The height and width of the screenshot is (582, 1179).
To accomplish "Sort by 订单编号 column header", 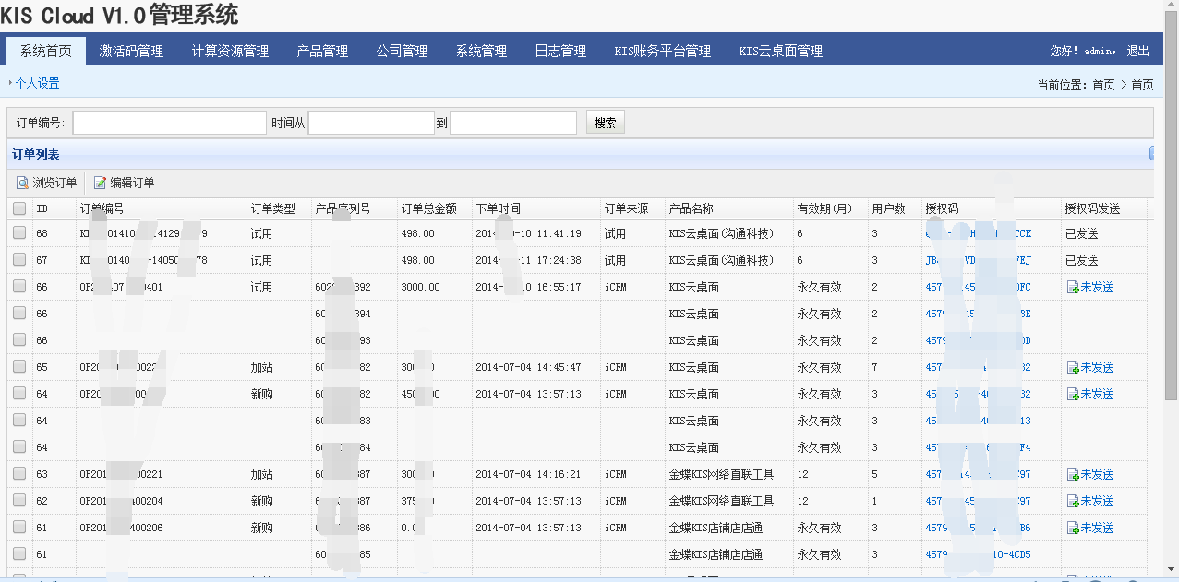I will pyautogui.click(x=102, y=209).
